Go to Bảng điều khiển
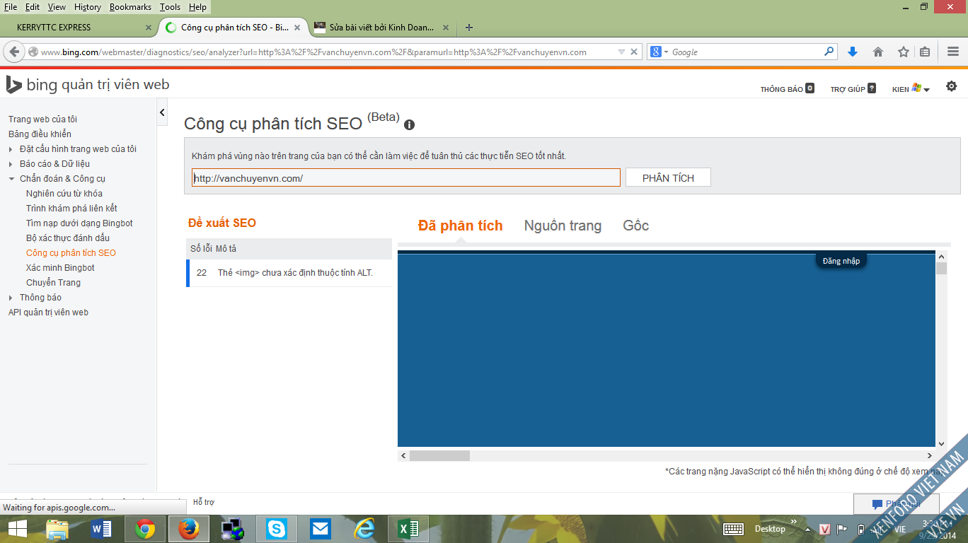 40,134
